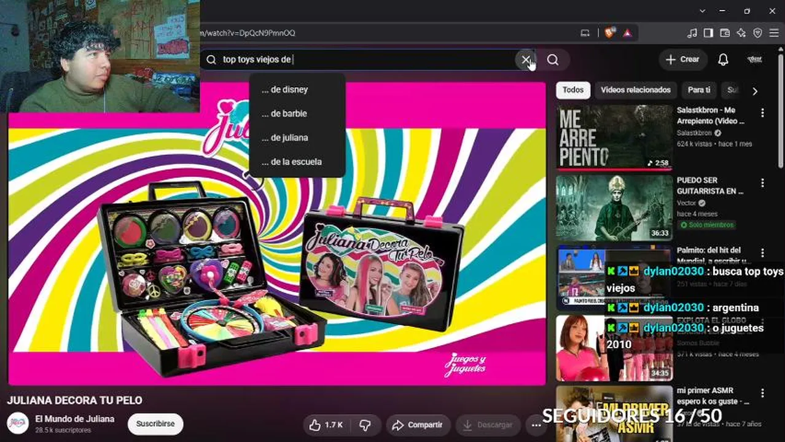Click the Brave Shields lion icon

click(609, 33)
